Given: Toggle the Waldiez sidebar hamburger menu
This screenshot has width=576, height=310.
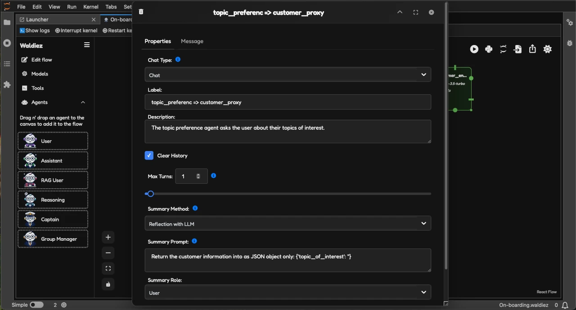Looking at the screenshot, I should click(87, 45).
